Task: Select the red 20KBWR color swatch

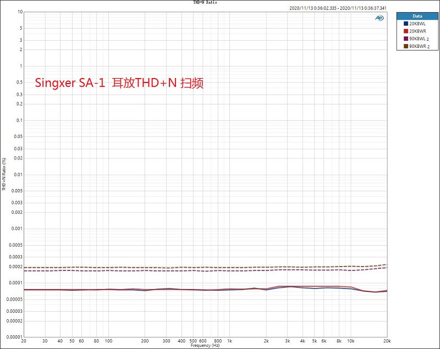Action: point(406,32)
